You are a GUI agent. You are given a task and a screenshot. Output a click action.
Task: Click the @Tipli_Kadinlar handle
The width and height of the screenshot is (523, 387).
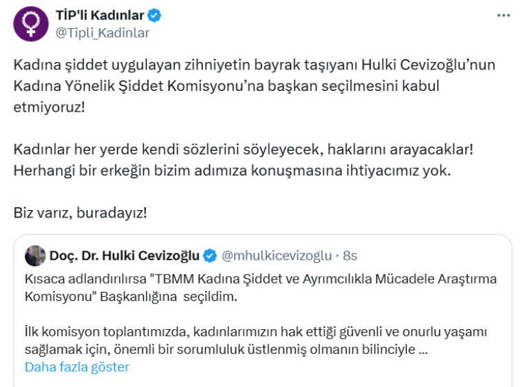click(x=102, y=32)
